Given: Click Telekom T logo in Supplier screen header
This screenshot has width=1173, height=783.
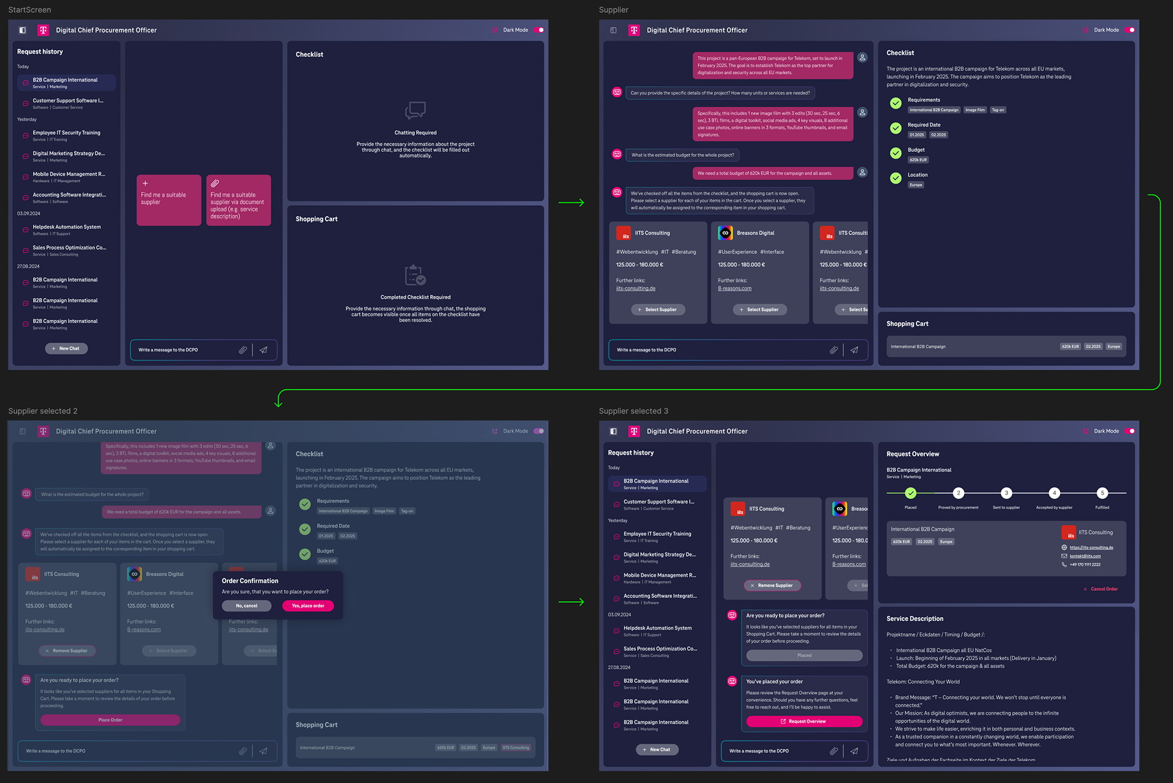Looking at the screenshot, I should 634,30.
